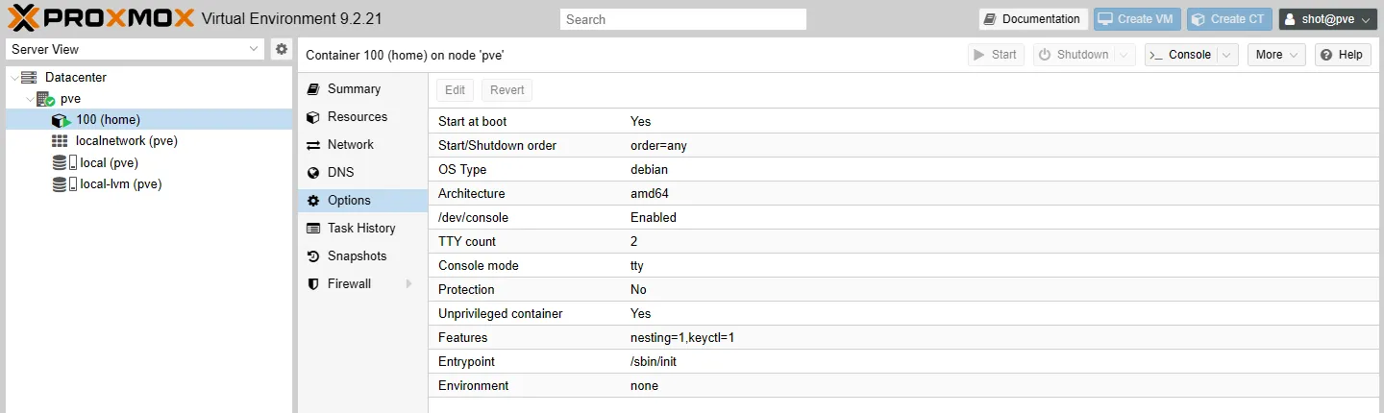Open the Server View dropdown
Viewport: 1384px width, 413px height.
[254, 49]
